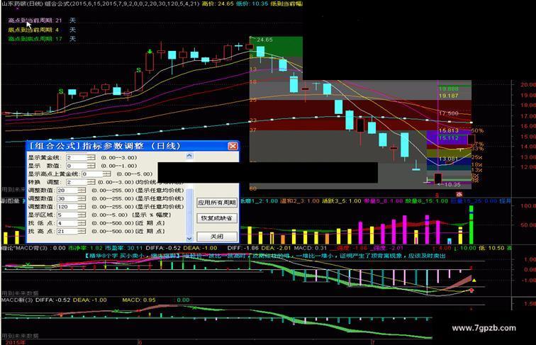Click the 19.888 level label
Screen dimensions: 536x345
click(448, 89)
